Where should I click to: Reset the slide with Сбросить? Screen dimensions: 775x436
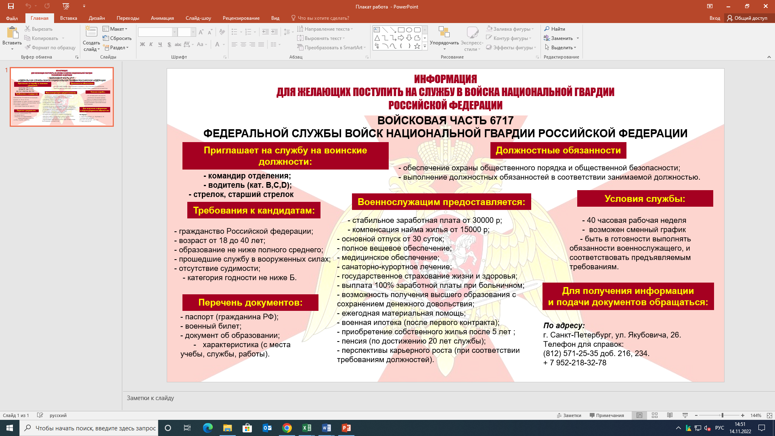coord(117,38)
